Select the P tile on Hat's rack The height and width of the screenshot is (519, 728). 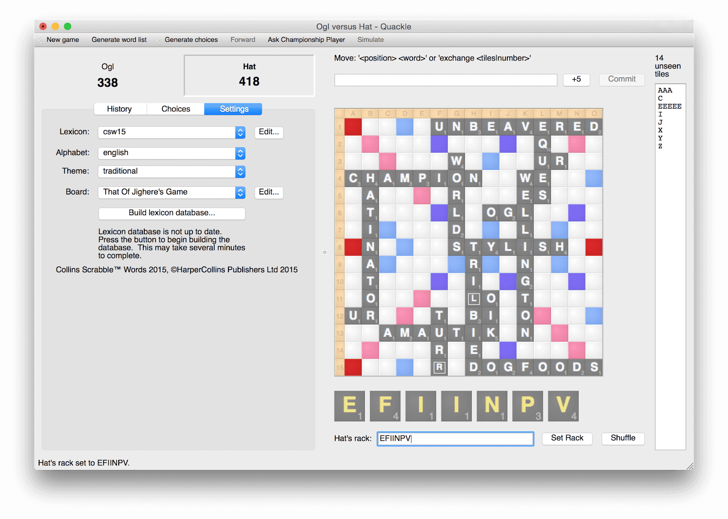click(527, 406)
